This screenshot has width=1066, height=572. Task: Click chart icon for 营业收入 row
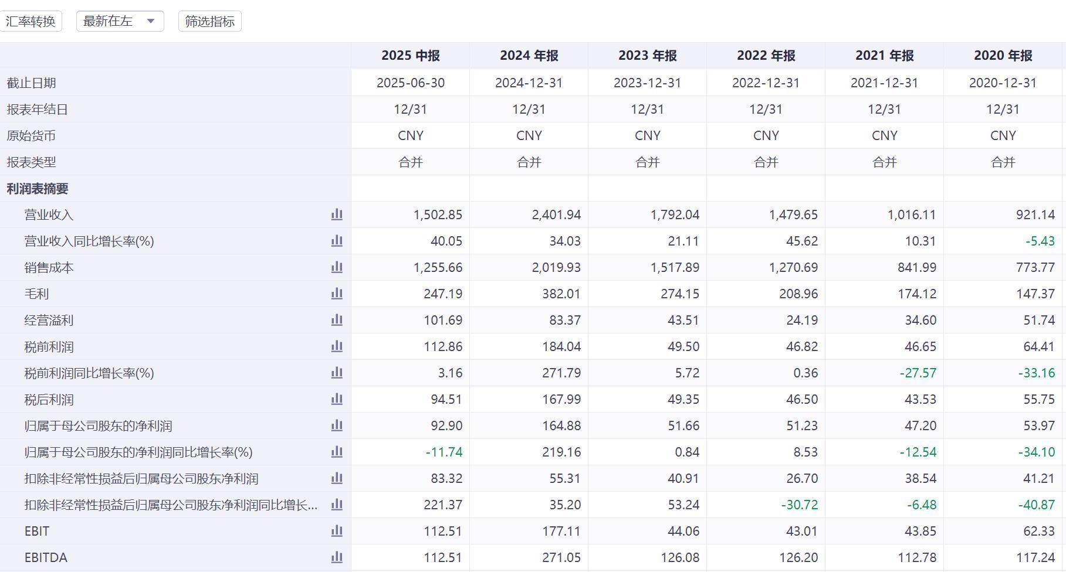(337, 215)
